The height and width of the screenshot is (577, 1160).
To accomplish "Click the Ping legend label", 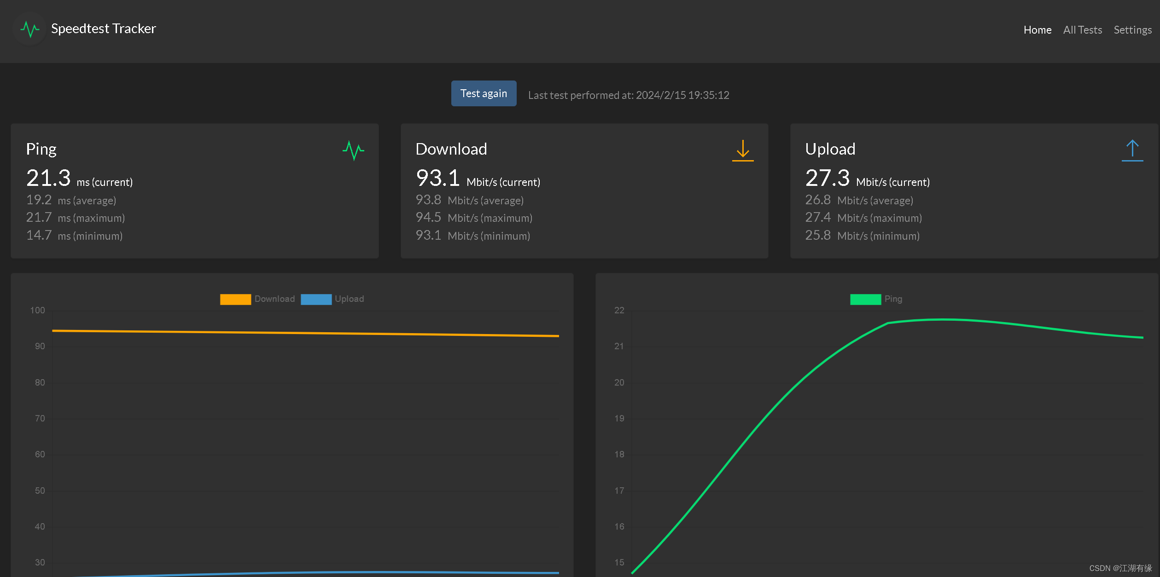I will pyautogui.click(x=893, y=299).
